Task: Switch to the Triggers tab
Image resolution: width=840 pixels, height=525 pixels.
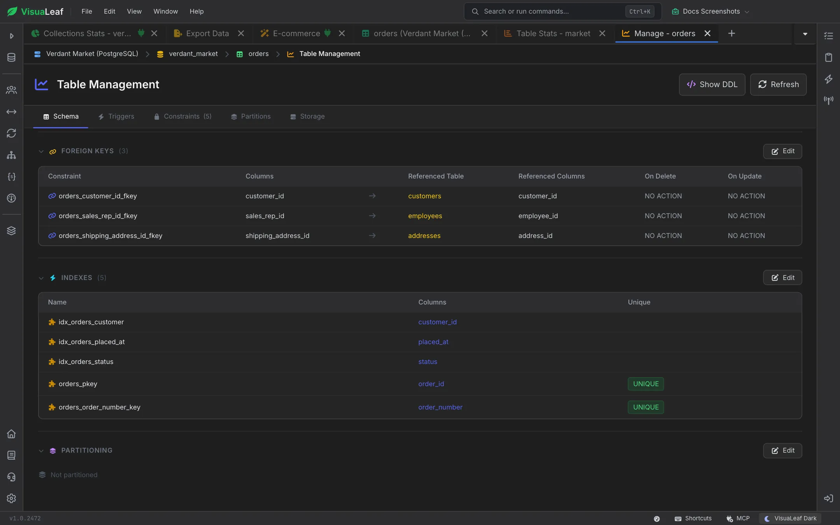Action: [116, 116]
